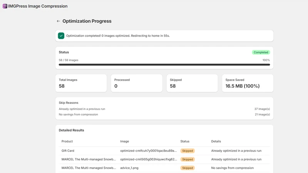
Task: Click the 21 image(s) count
Action: point(262,114)
